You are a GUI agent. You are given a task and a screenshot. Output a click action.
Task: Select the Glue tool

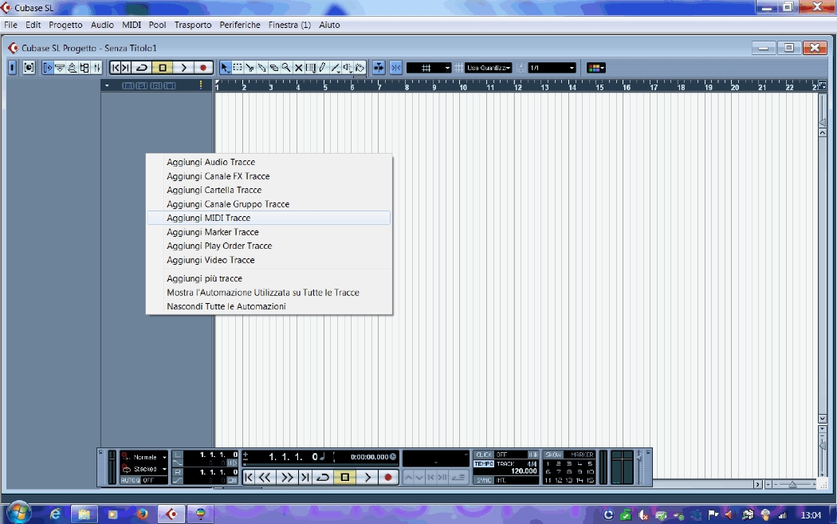[262, 68]
